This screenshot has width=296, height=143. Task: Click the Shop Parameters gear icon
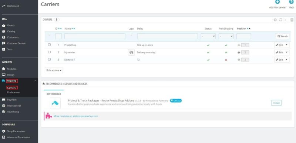pyautogui.click(x=3, y=131)
